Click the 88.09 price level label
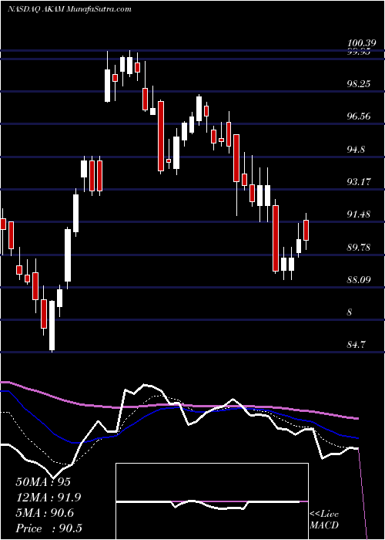Screen dimensions: 385x540 click(360, 279)
